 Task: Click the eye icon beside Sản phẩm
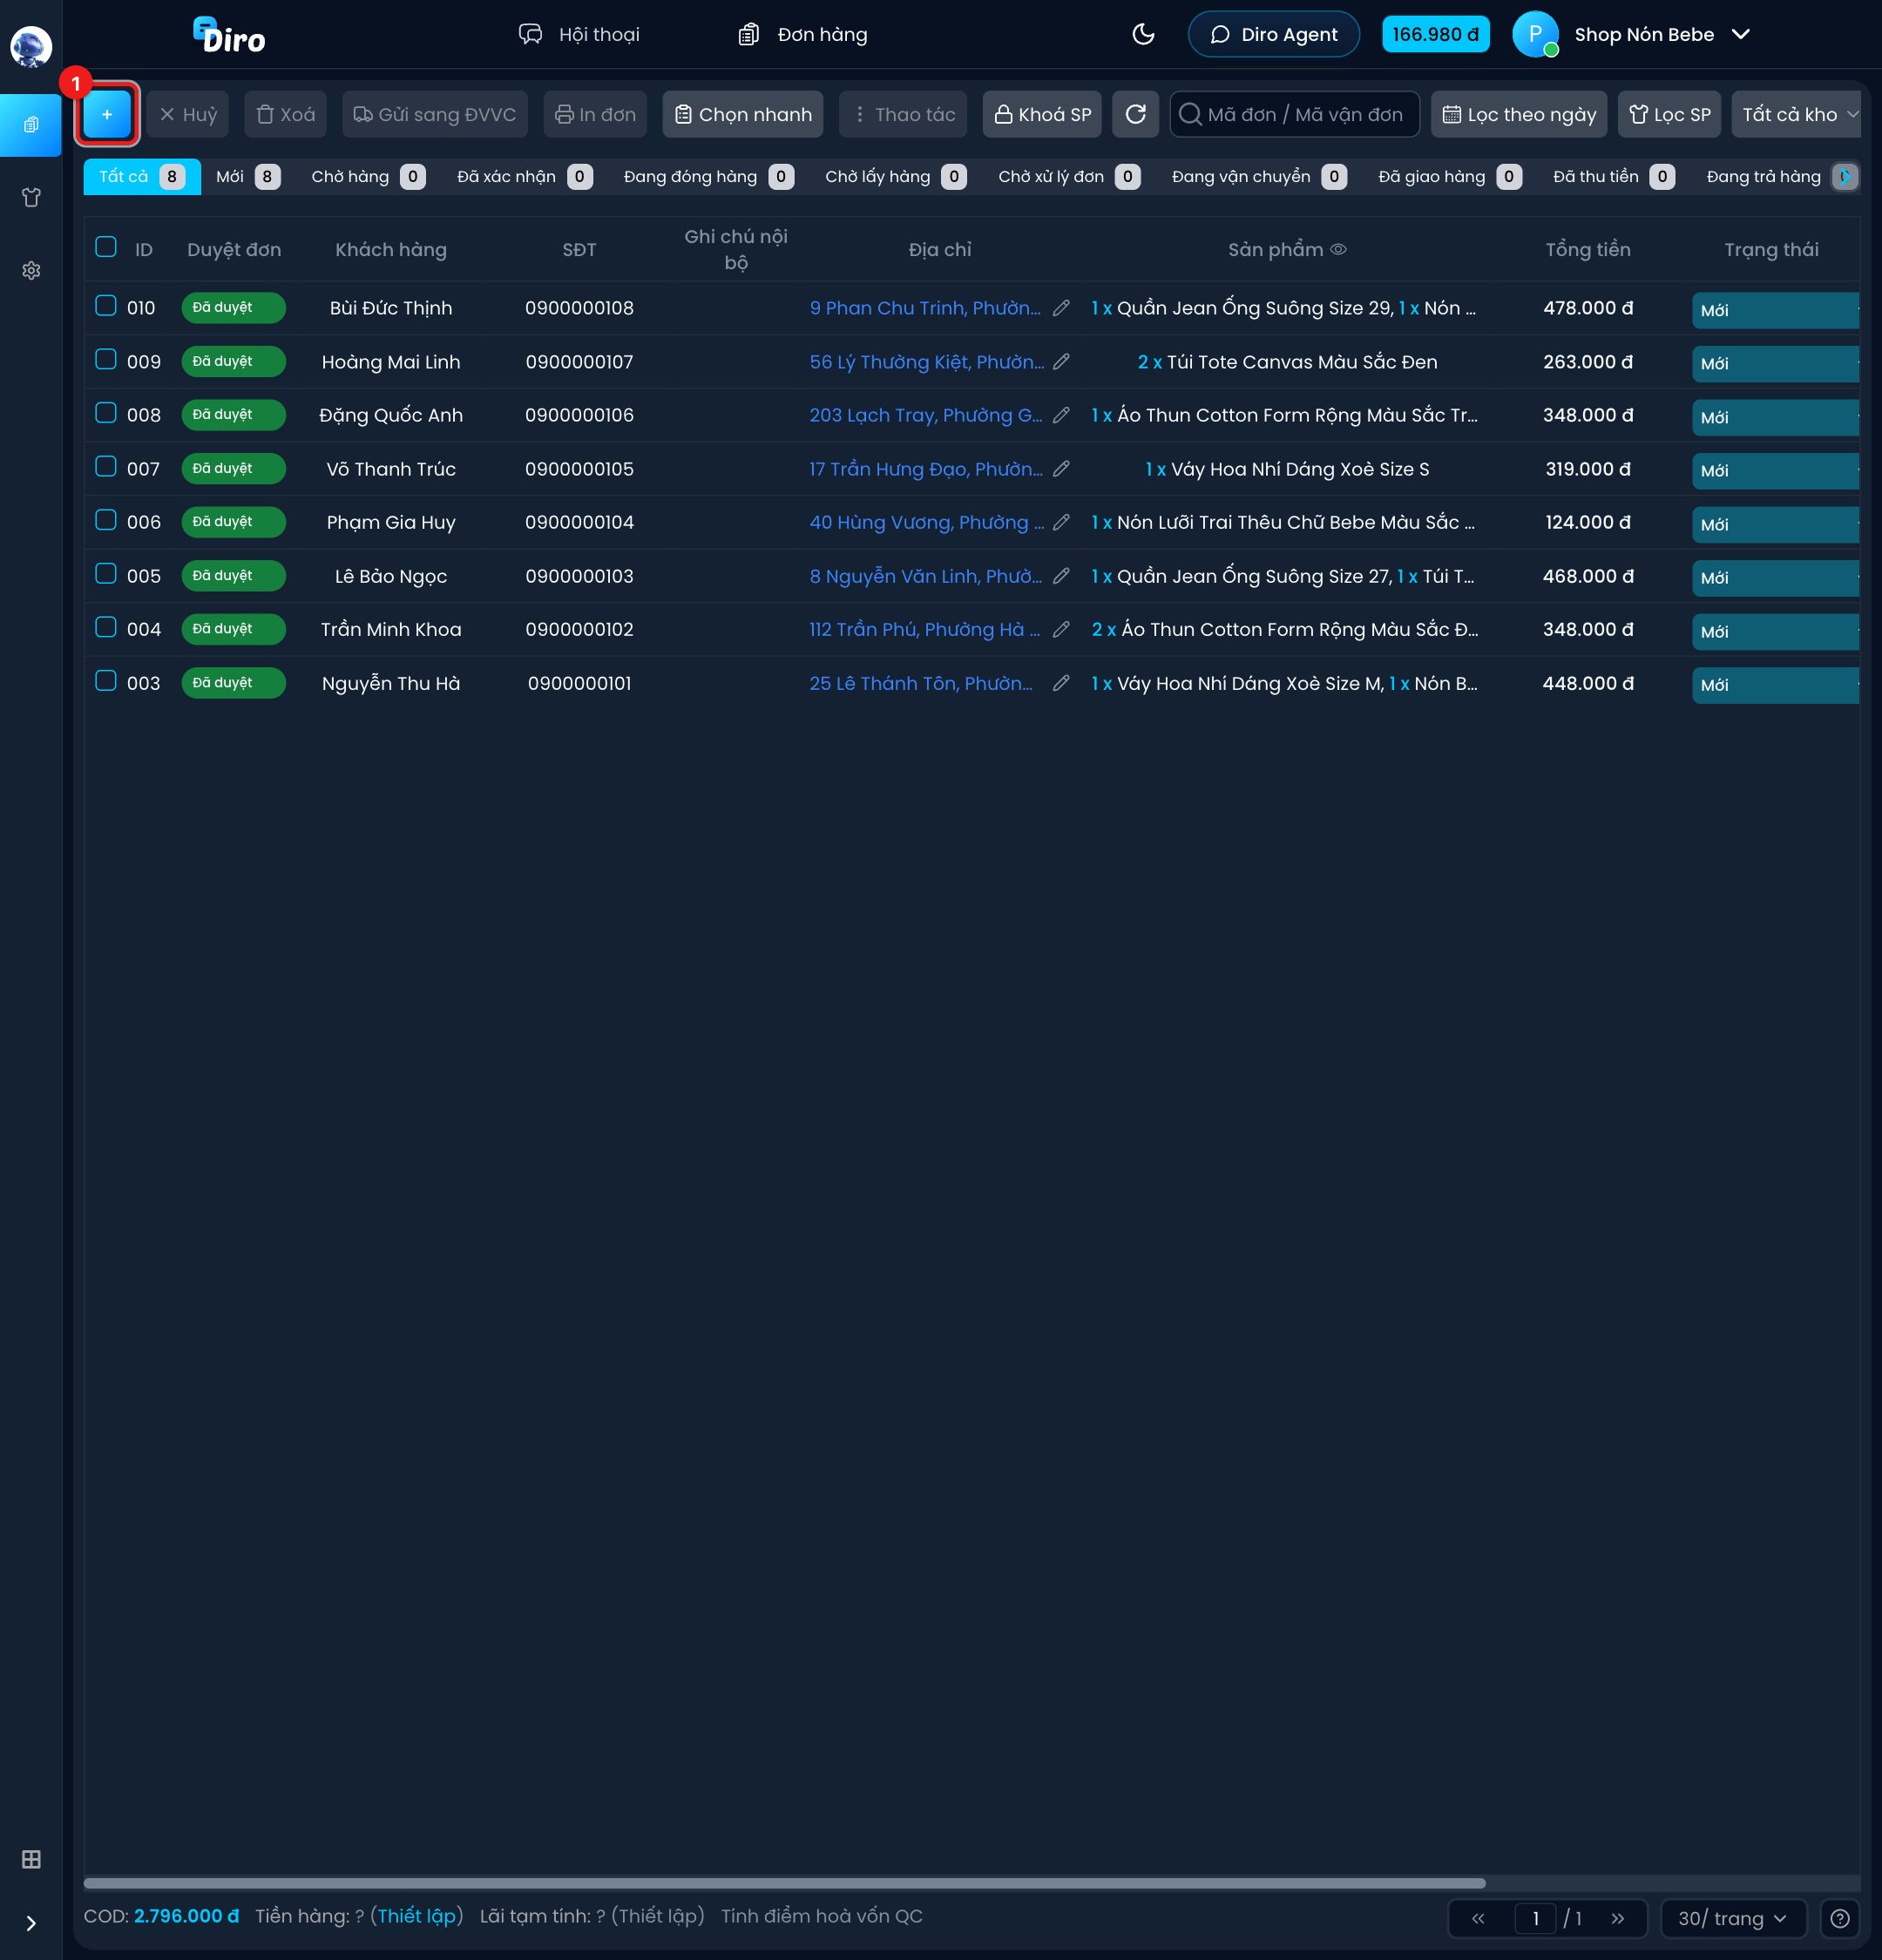1338,250
